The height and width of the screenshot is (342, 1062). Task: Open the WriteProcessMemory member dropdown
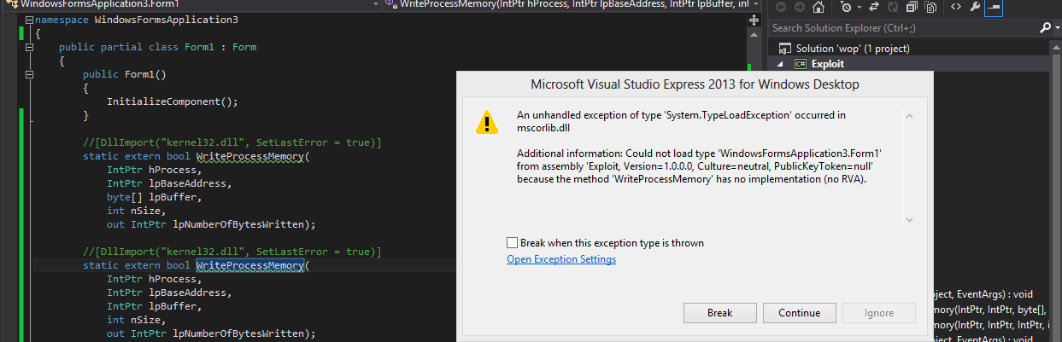click(x=756, y=3)
